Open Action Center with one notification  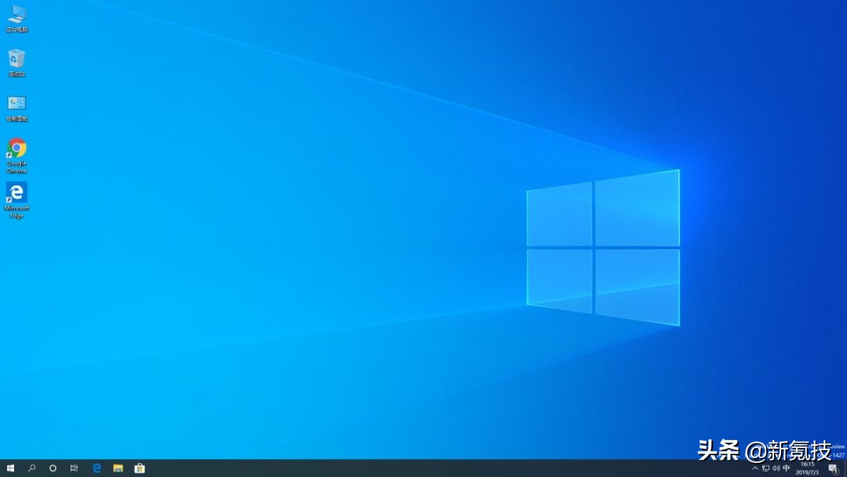click(833, 468)
